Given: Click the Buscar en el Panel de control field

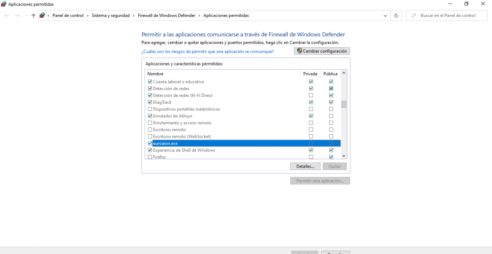Looking at the screenshot, I should [450, 16].
